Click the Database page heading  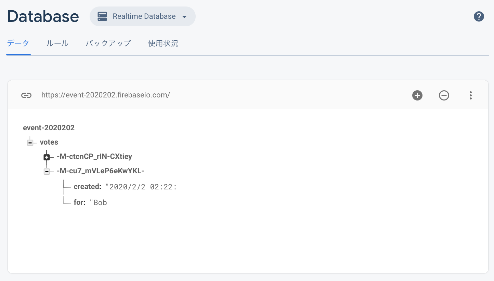tap(43, 16)
